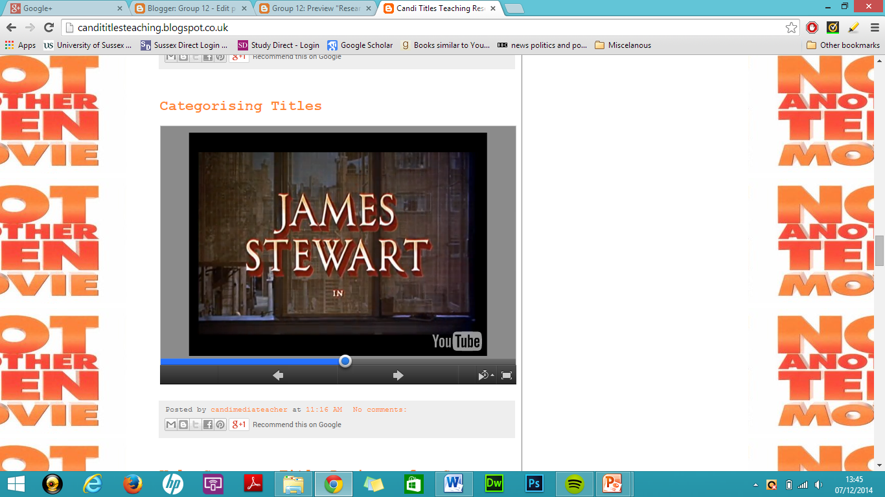Go back with Chrome's back arrow
Screen dimensions: 885x497
point(11,28)
